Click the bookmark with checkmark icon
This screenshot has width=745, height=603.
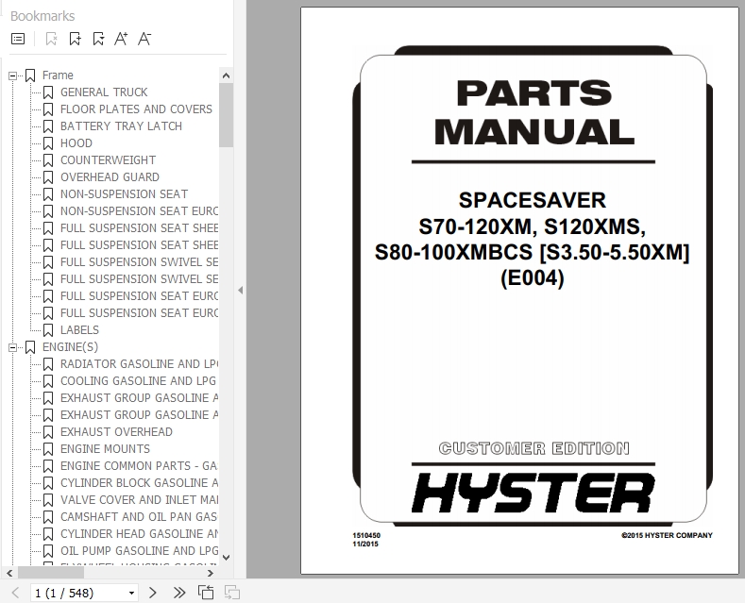(98, 39)
